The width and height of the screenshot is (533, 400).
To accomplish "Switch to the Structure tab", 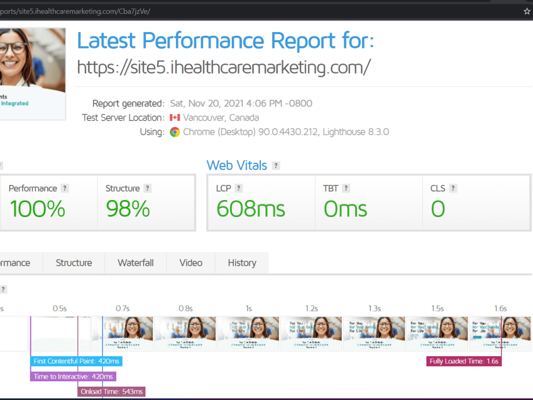I will pyautogui.click(x=74, y=263).
